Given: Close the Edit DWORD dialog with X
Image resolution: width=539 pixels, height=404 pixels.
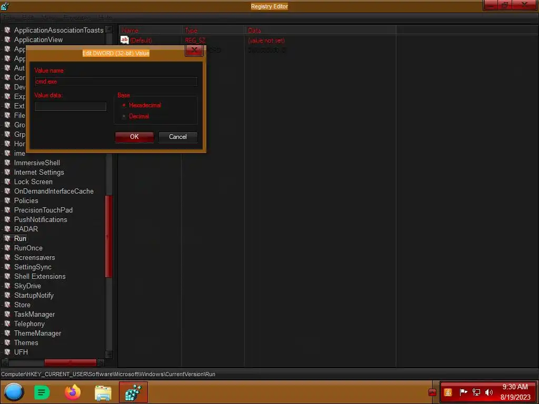Looking at the screenshot, I should tap(194, 50).
